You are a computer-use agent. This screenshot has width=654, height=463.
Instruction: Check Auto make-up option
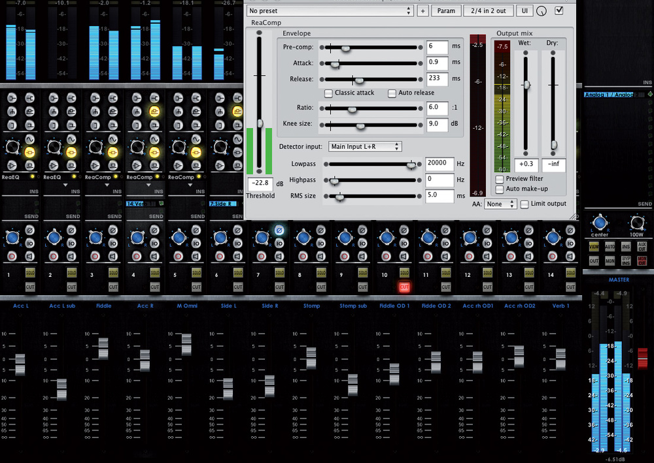[499, 189]
